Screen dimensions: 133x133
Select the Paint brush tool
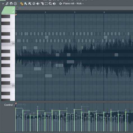click(x=26, y=4)
